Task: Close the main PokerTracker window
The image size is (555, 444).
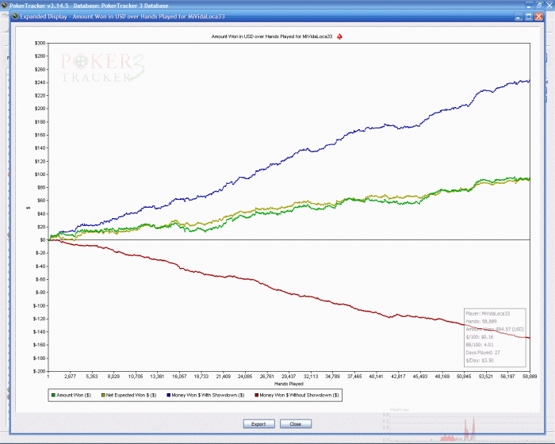Action: (x=549, y=5)
